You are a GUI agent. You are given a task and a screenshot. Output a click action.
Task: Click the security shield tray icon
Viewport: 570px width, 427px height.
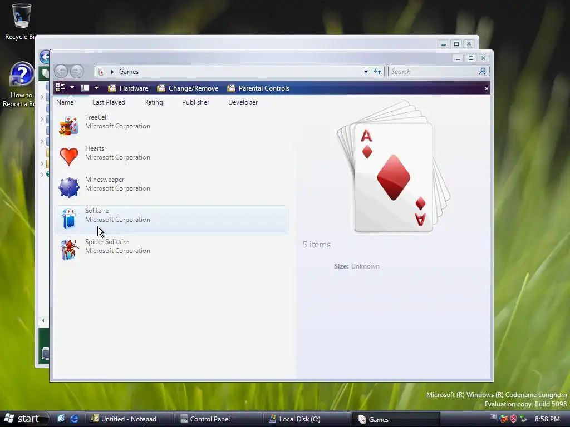pos(513,419)
